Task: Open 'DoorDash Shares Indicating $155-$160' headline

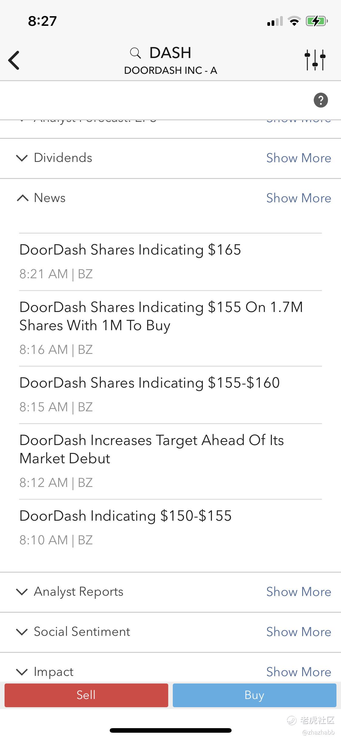Action: [149, 383]
